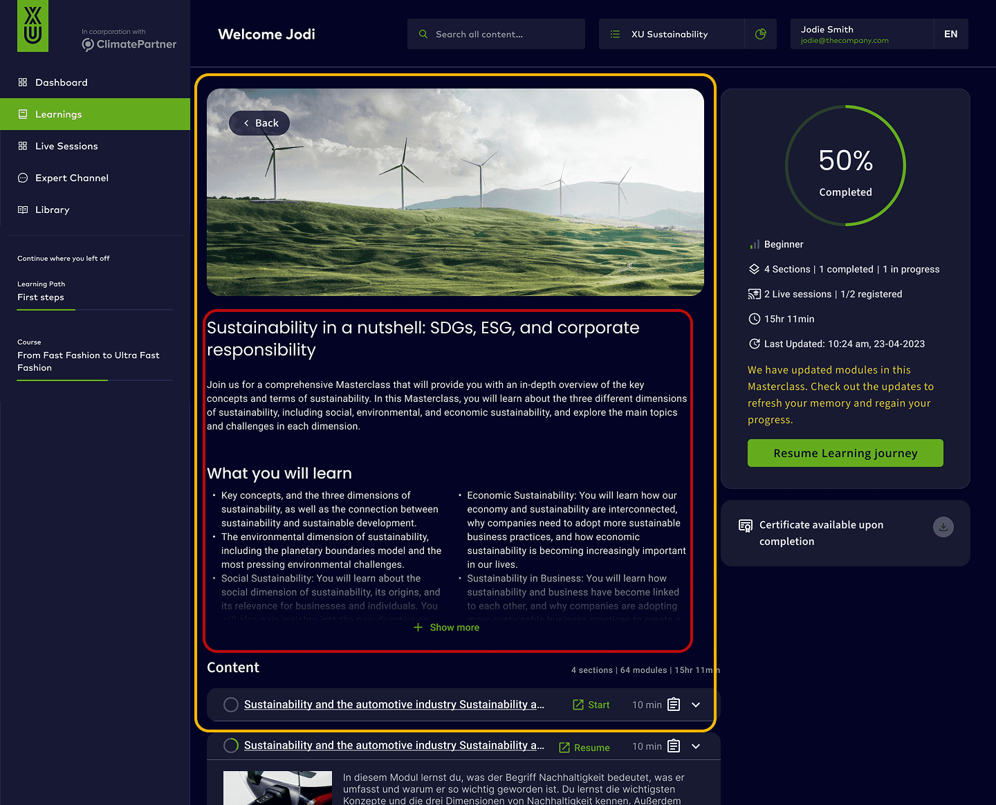Image resolution: width=996 pixels, height=805 pixels.
Task: Click the Beginner level bars icon
Action: (755, 244)
